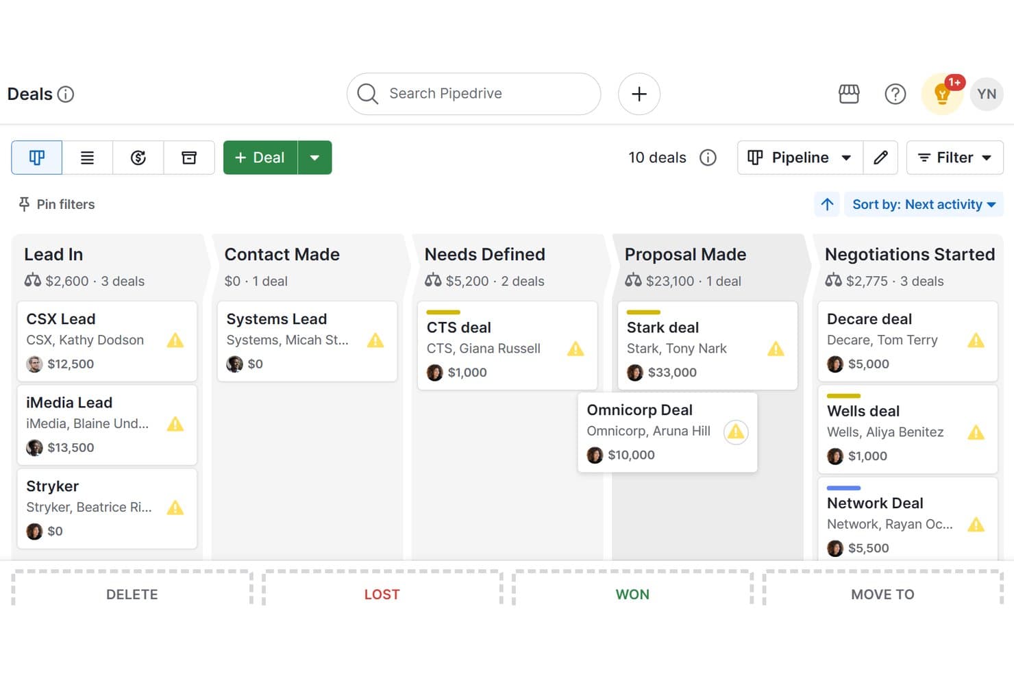
Task: Open the Pipeline selector dropdown
Action: (800, 158)
